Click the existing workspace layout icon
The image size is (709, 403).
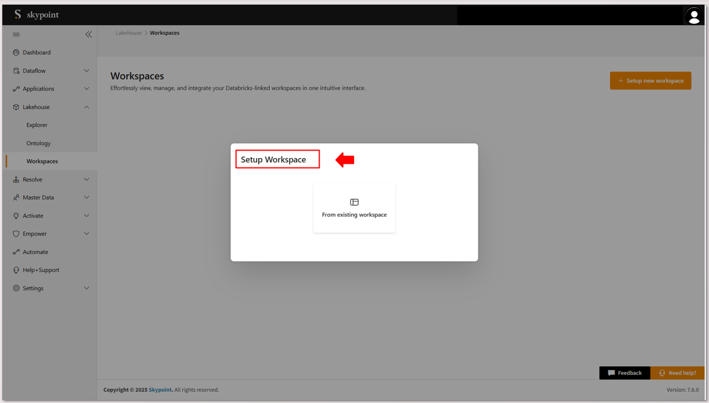click(x=354, y=202)
